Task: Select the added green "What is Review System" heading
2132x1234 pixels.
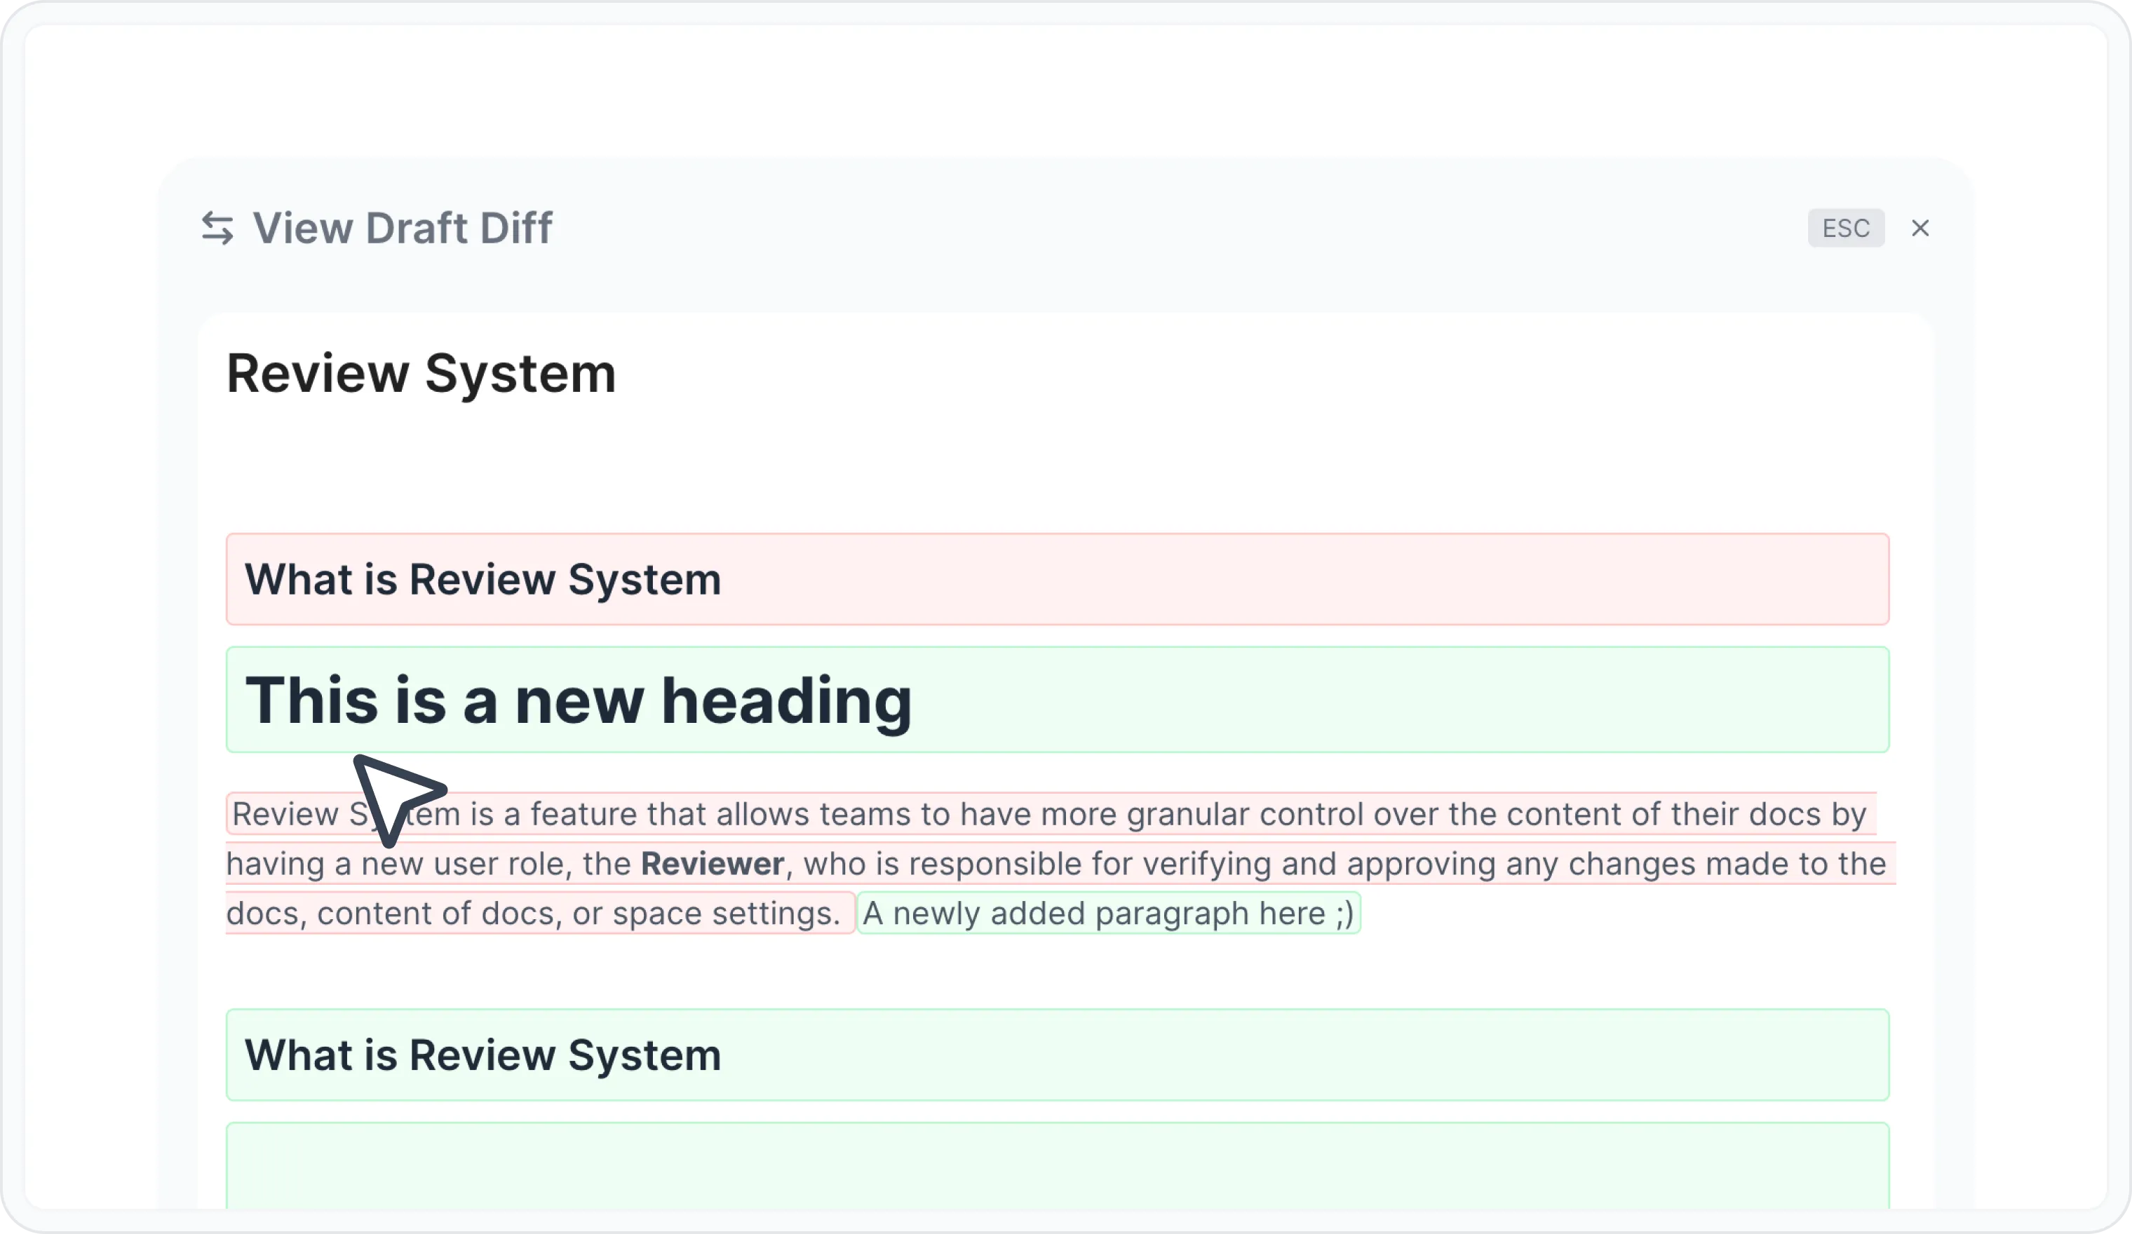Action: click(1058, 1055)
